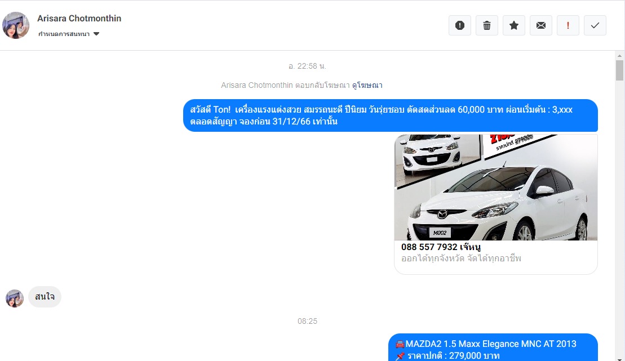Flag conversation with red exclamation icon
The width and height of the screenshot is (625, 361).
pos(568,25)
